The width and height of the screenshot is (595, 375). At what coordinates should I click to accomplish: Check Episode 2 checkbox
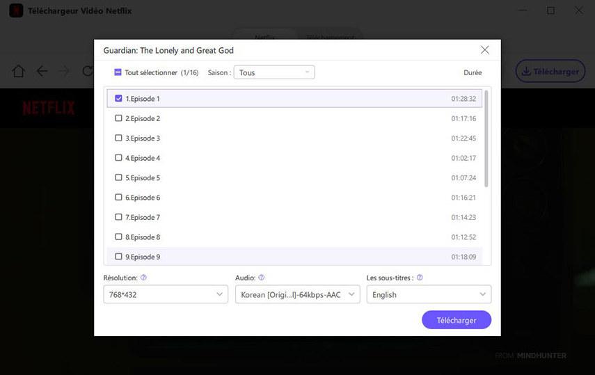pos(118,118)
